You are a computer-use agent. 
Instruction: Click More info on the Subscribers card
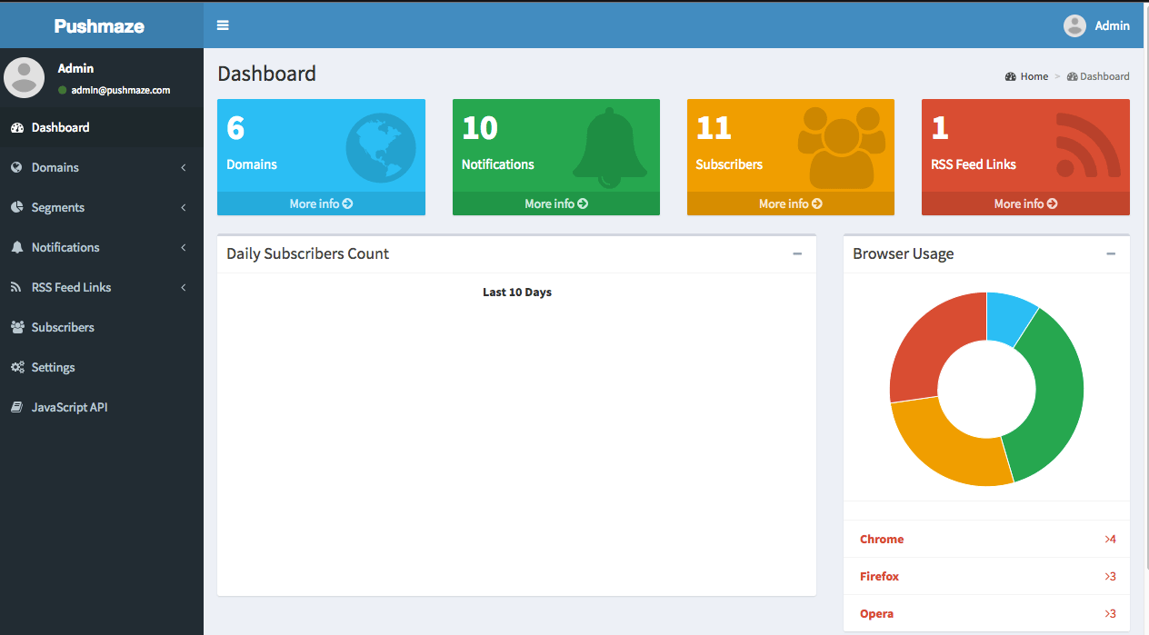(x=791, y=203)
